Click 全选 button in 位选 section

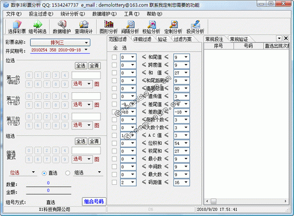(x=81, y=66)
